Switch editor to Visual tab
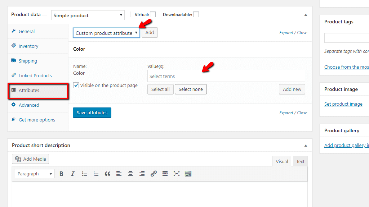 (282, 161)
